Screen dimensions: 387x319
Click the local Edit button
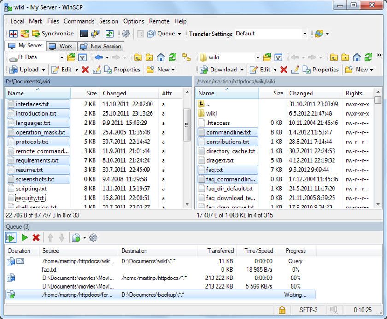tap(61, 70)
